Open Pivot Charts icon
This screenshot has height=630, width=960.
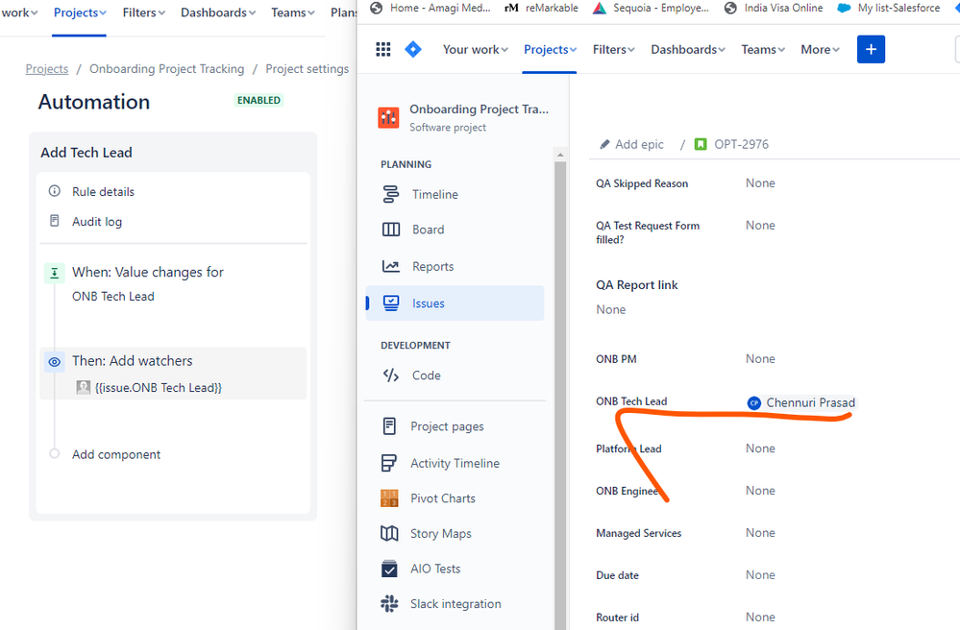click(x=389, y=498)
